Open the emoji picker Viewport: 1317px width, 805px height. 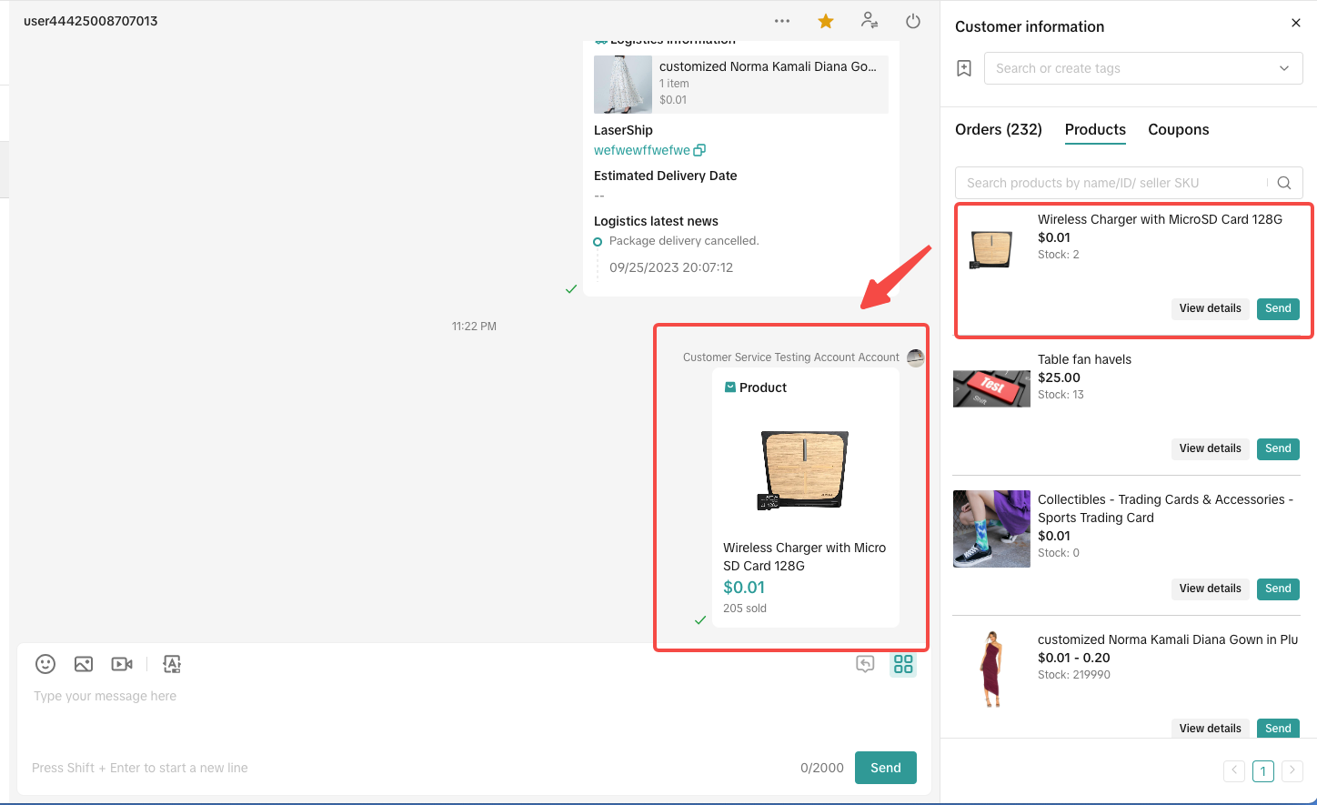[x=45, y=664]
